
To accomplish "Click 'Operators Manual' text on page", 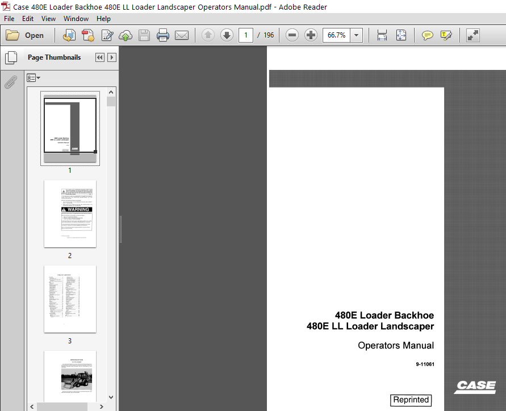I will click(396, 346).
